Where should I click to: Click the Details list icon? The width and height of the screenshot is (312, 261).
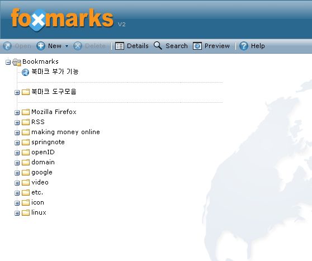pyautogui.click(x=120, y=46)
